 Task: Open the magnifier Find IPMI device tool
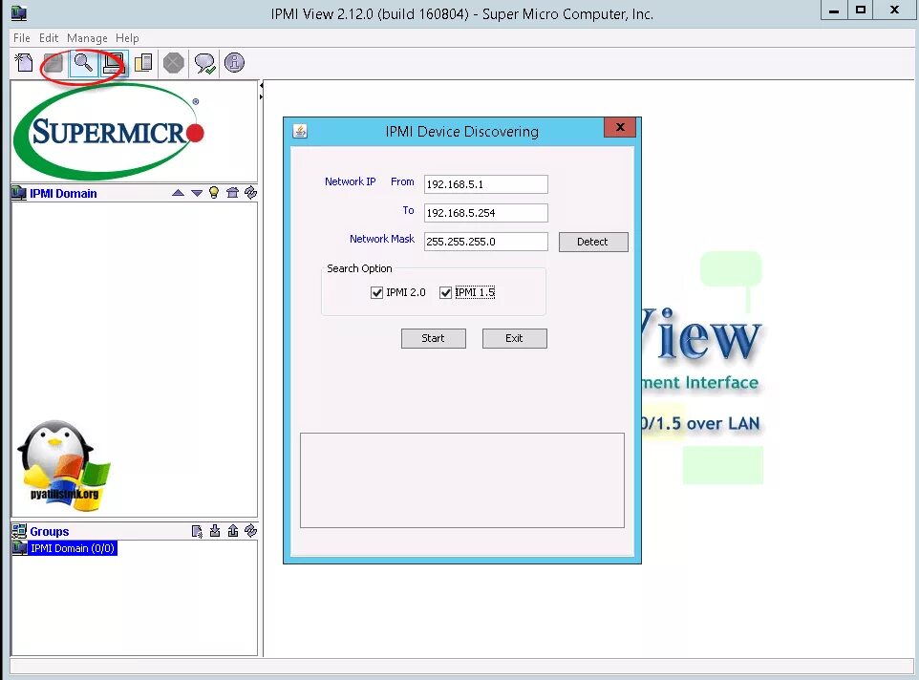pos(83,63)
